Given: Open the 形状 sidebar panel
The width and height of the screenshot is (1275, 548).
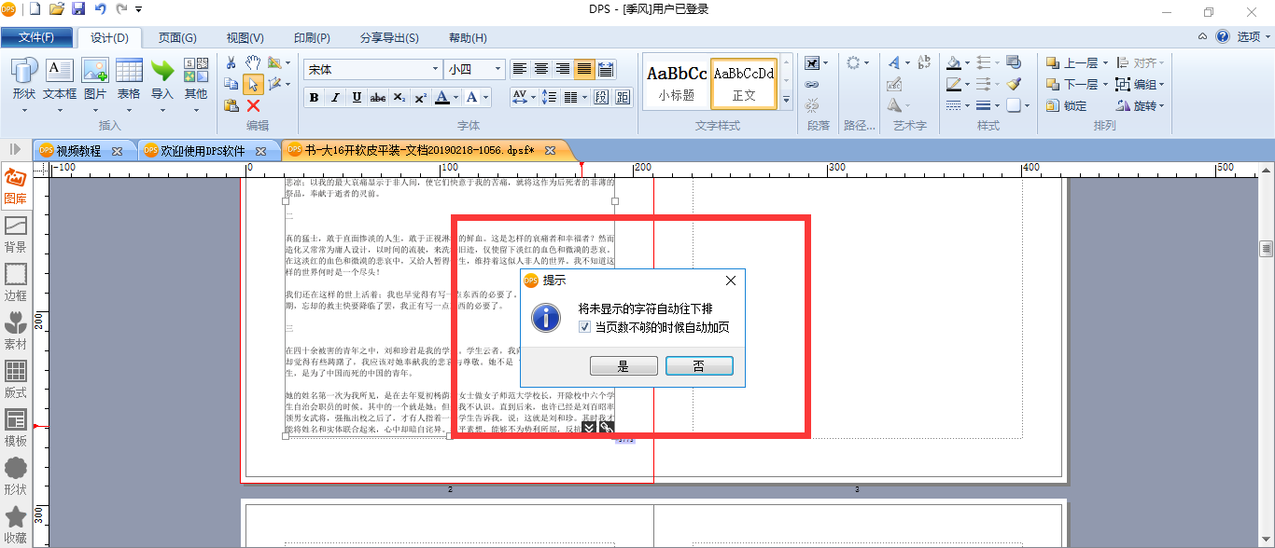Looking at the screenshot, I should pyautogui.click(x=16, y=477).
